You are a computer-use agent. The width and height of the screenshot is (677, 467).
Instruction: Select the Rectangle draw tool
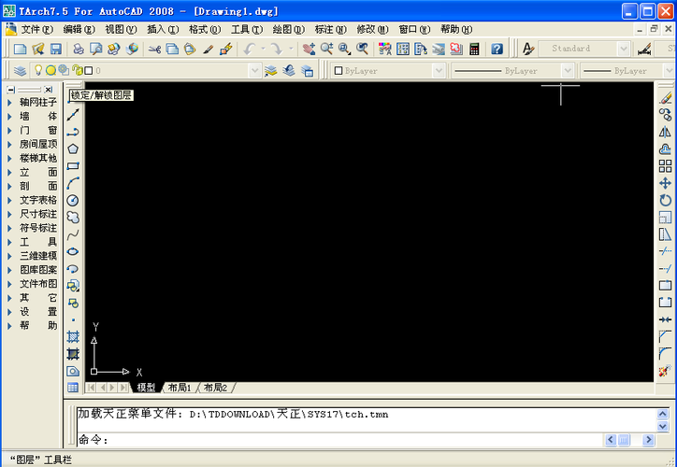point(73,166)
